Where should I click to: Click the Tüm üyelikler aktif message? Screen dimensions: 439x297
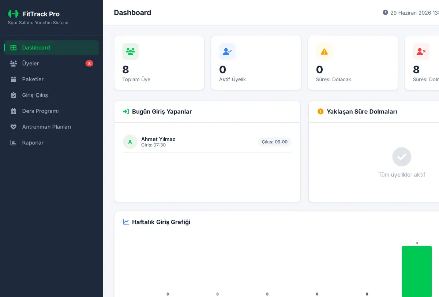pos(402,175)
